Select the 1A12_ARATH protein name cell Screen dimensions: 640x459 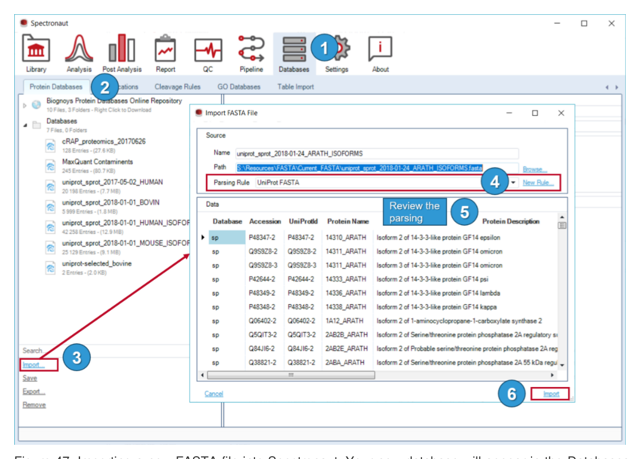pos(344,321)
